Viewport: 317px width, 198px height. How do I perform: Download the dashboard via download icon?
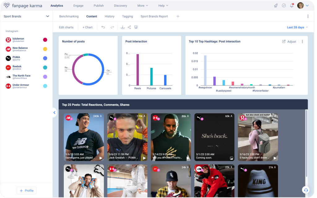(123, 27)
